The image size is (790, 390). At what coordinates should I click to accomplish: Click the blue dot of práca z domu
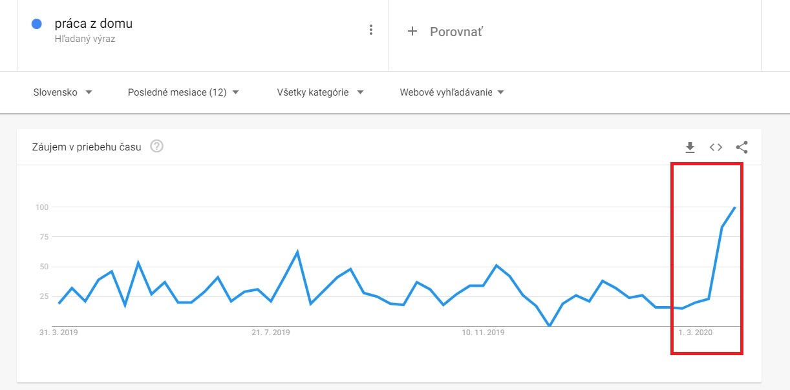pos(37,25)
